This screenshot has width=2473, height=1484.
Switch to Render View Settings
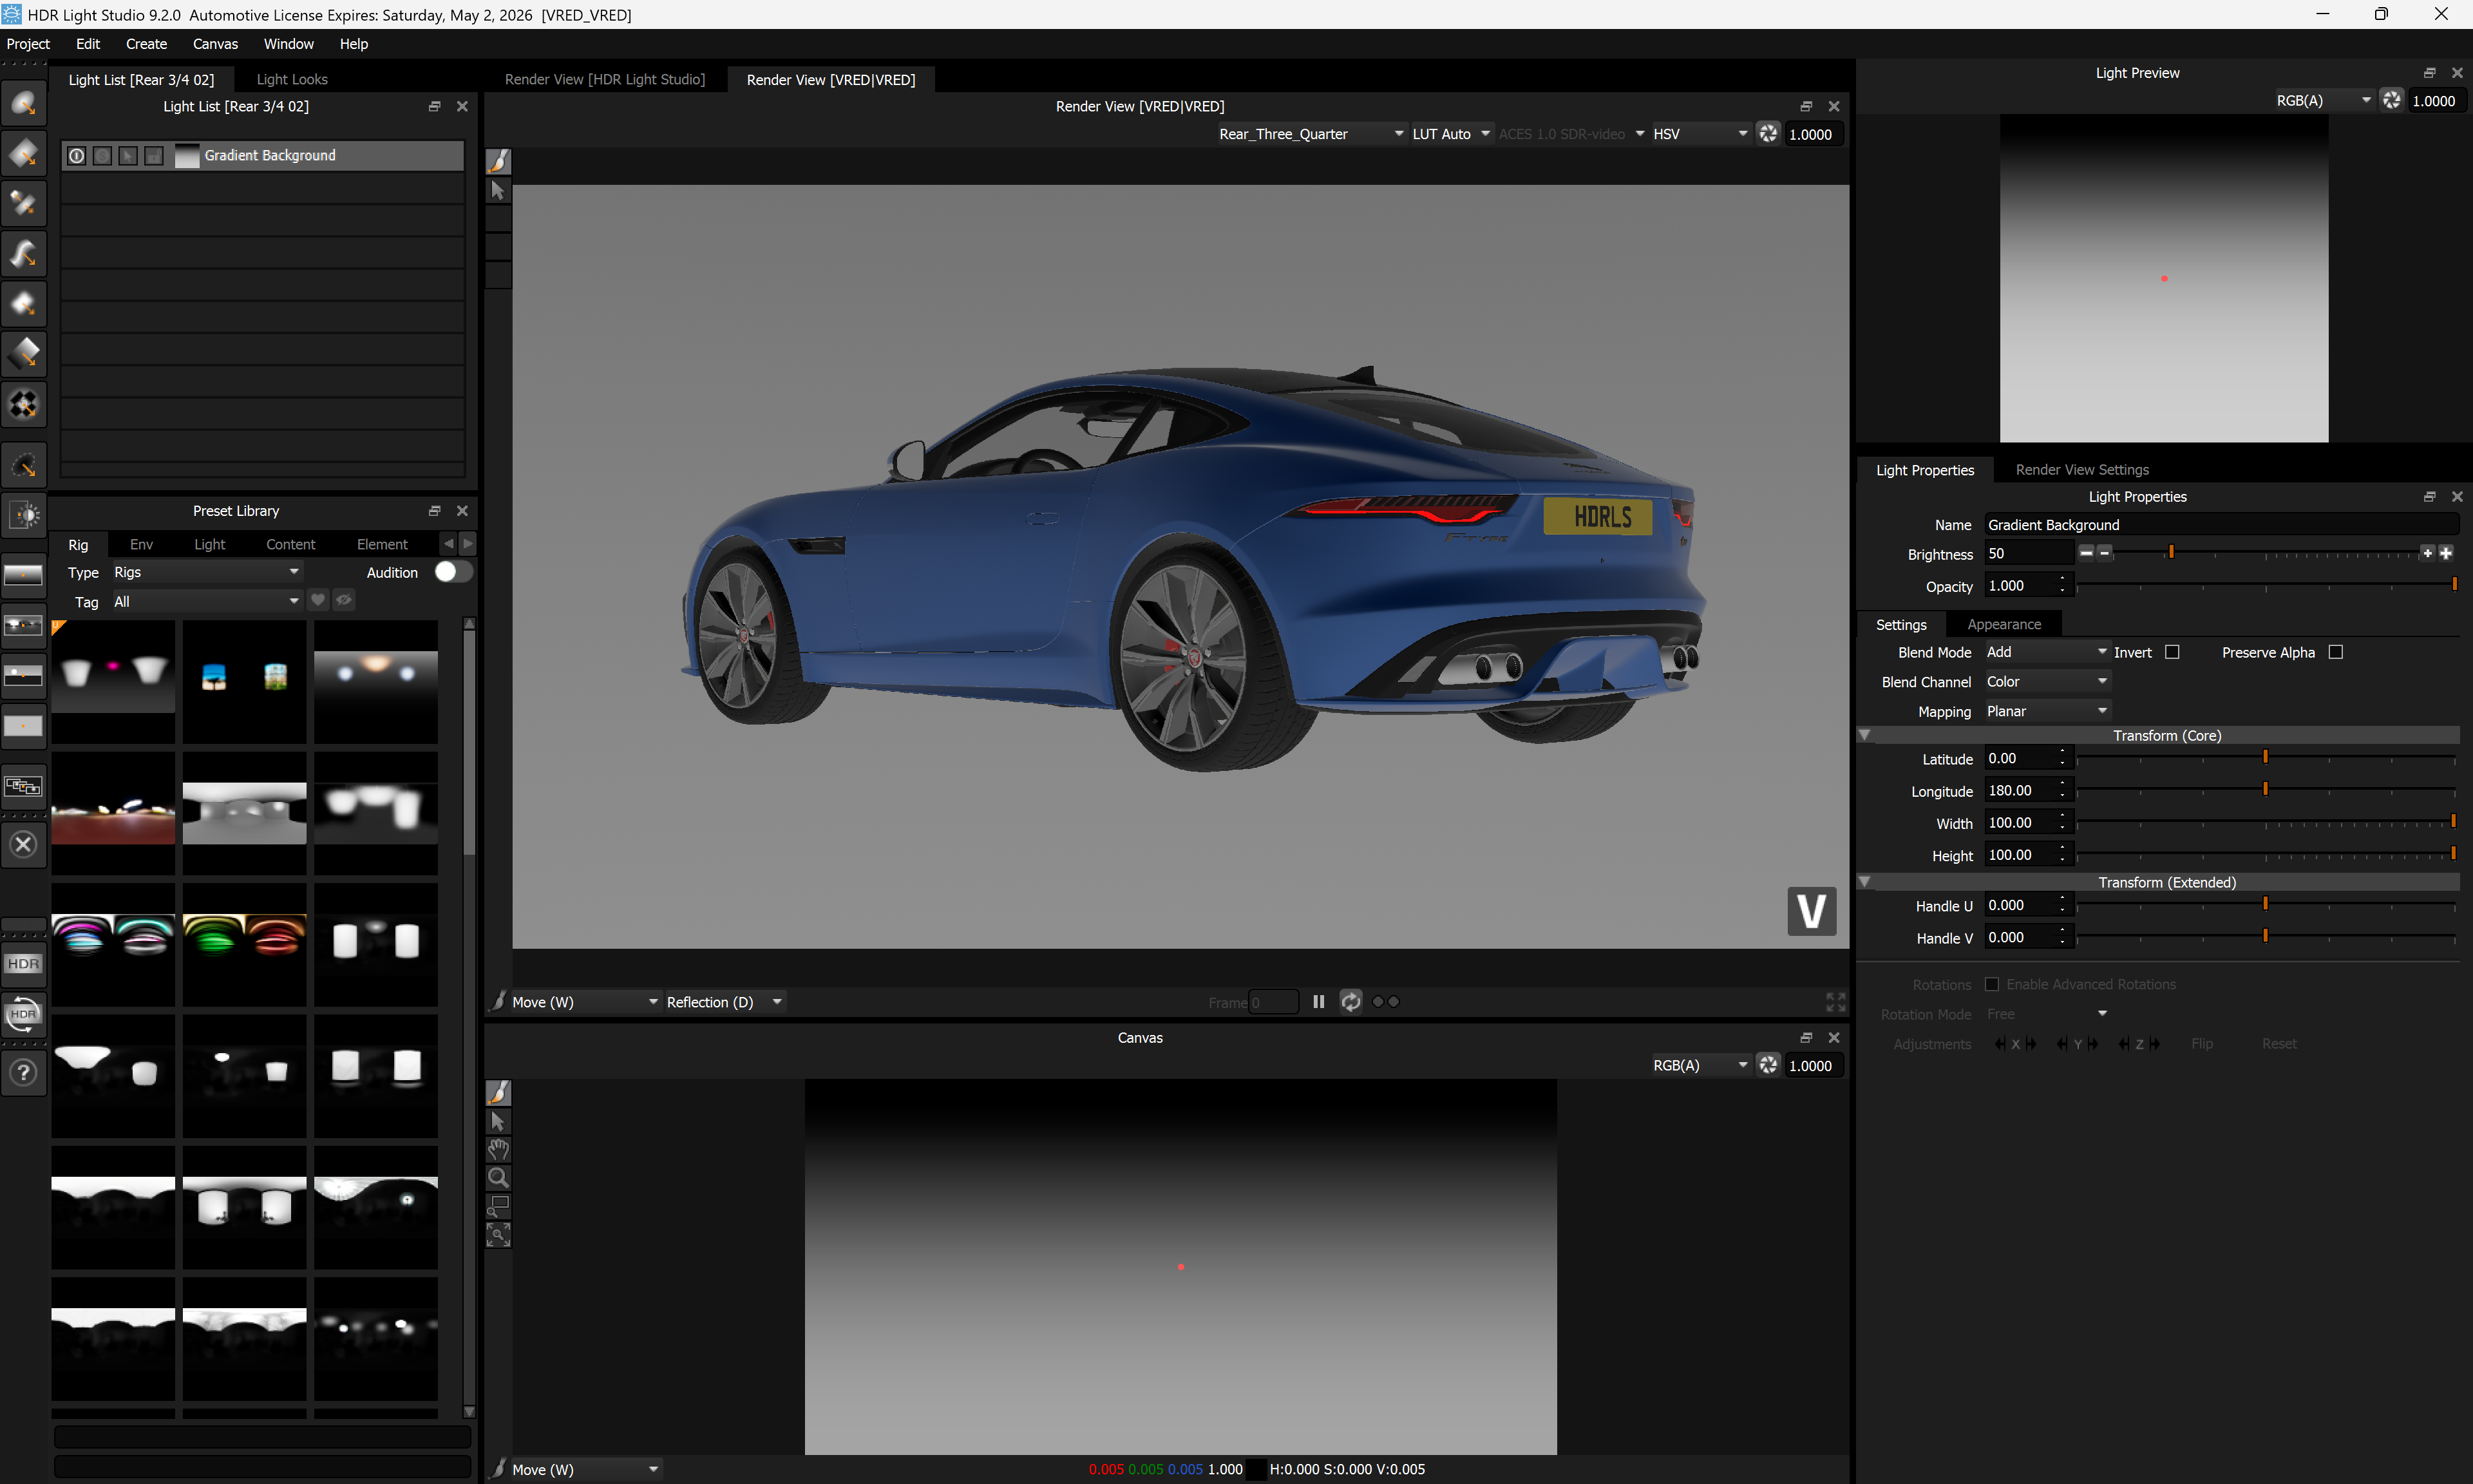[x=2081, y=469]
